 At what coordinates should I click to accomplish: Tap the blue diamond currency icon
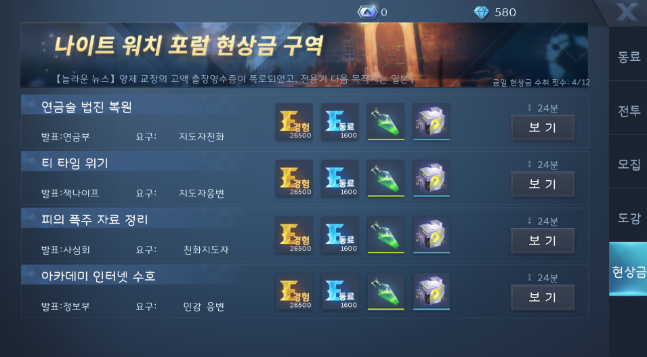point(481,12)
